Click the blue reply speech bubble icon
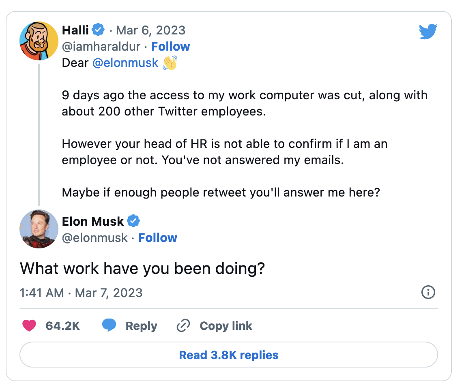464x389 pixels. [x=109, y=325]
